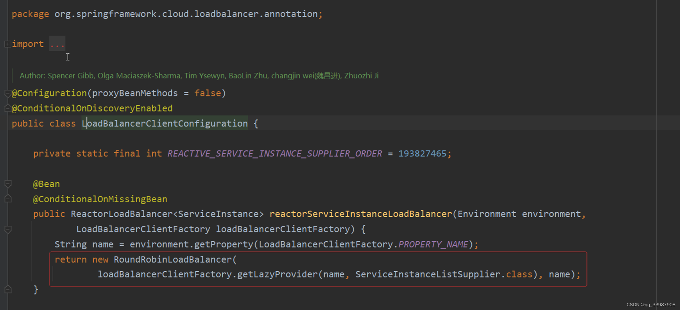Toggle fold marker at LoadBalancerClientFactory parameter line
Image resolution: width=680 pixels, height=310 pixels.
point(8,229)
